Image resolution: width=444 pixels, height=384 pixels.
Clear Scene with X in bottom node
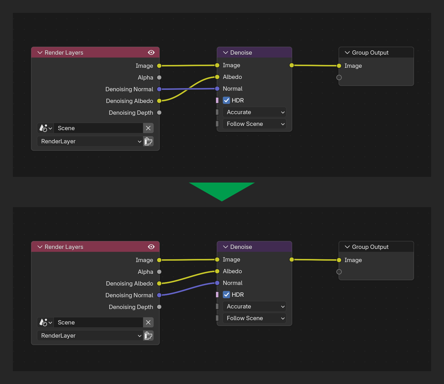click(148, 322)
